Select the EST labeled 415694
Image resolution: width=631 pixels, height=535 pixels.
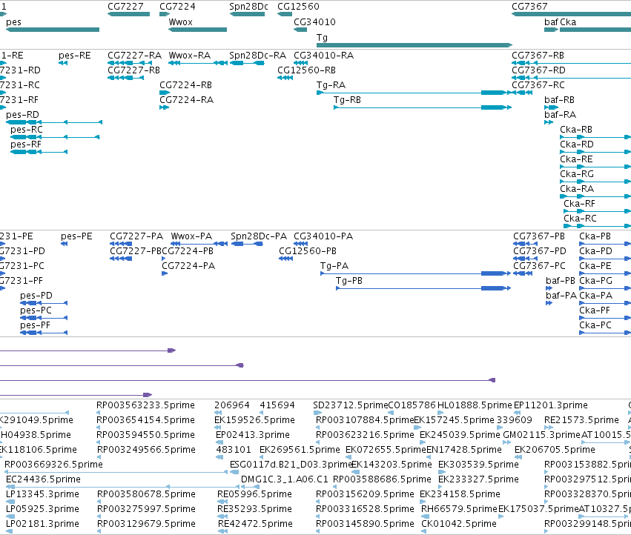point(262,413)
